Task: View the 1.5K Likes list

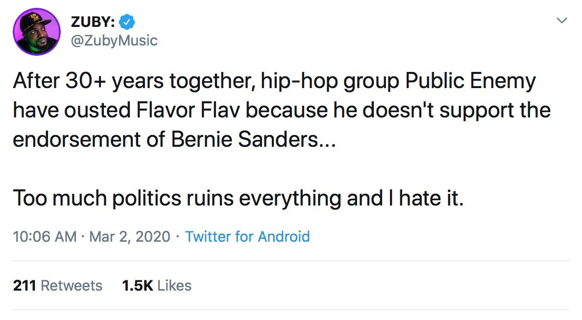Action: [157, 286]
